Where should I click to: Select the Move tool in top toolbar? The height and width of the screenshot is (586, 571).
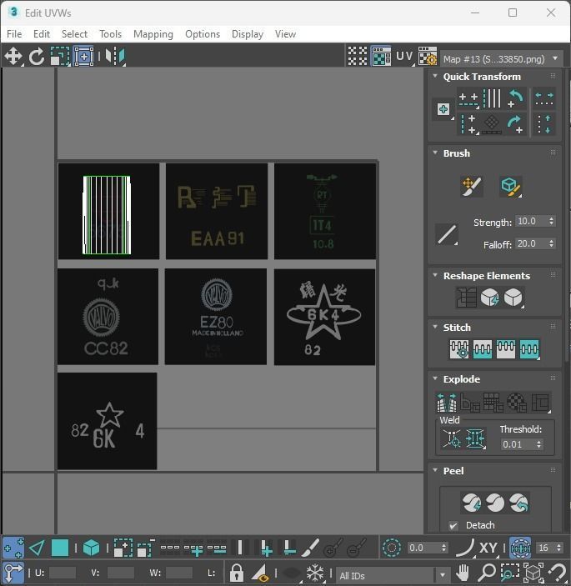coord(13,56)
